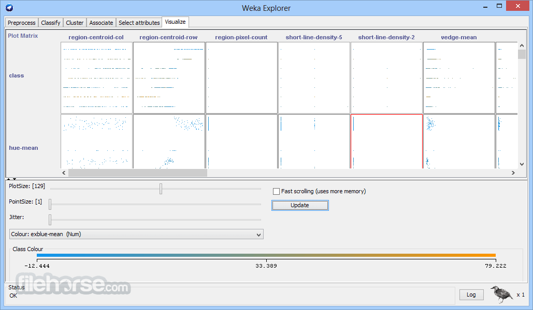Open class vs vedge-mean plot
533x310 pixels.
coord(459,78)
